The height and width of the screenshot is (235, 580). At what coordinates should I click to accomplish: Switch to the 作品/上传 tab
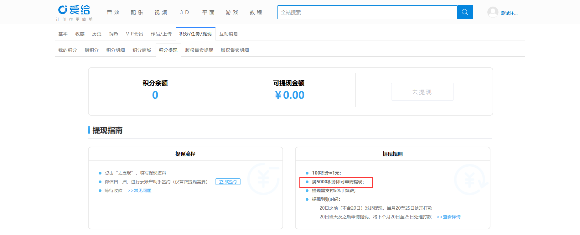pos(161,34)
